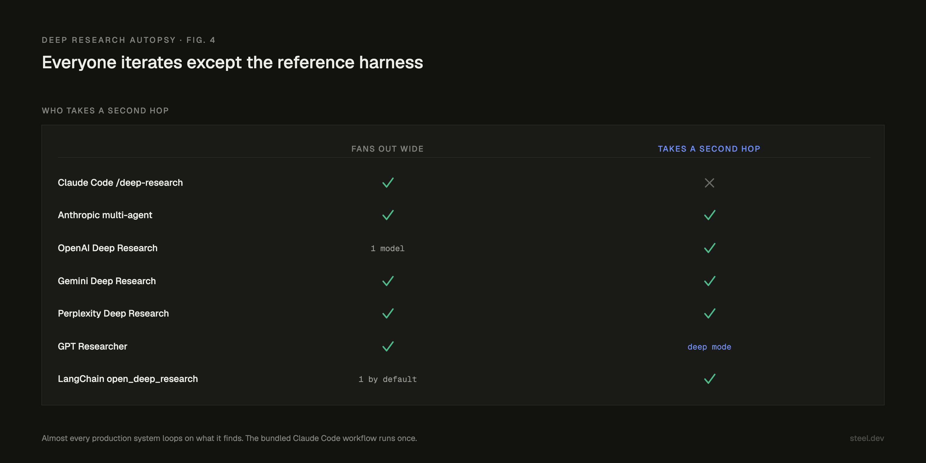Select the "GPT Researcher" row label
The width and height of the screenshot is (926, 463).
coord(92,347)
